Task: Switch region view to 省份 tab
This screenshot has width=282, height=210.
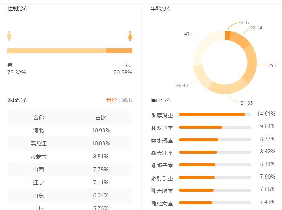Action: click(x=111, y=100)
